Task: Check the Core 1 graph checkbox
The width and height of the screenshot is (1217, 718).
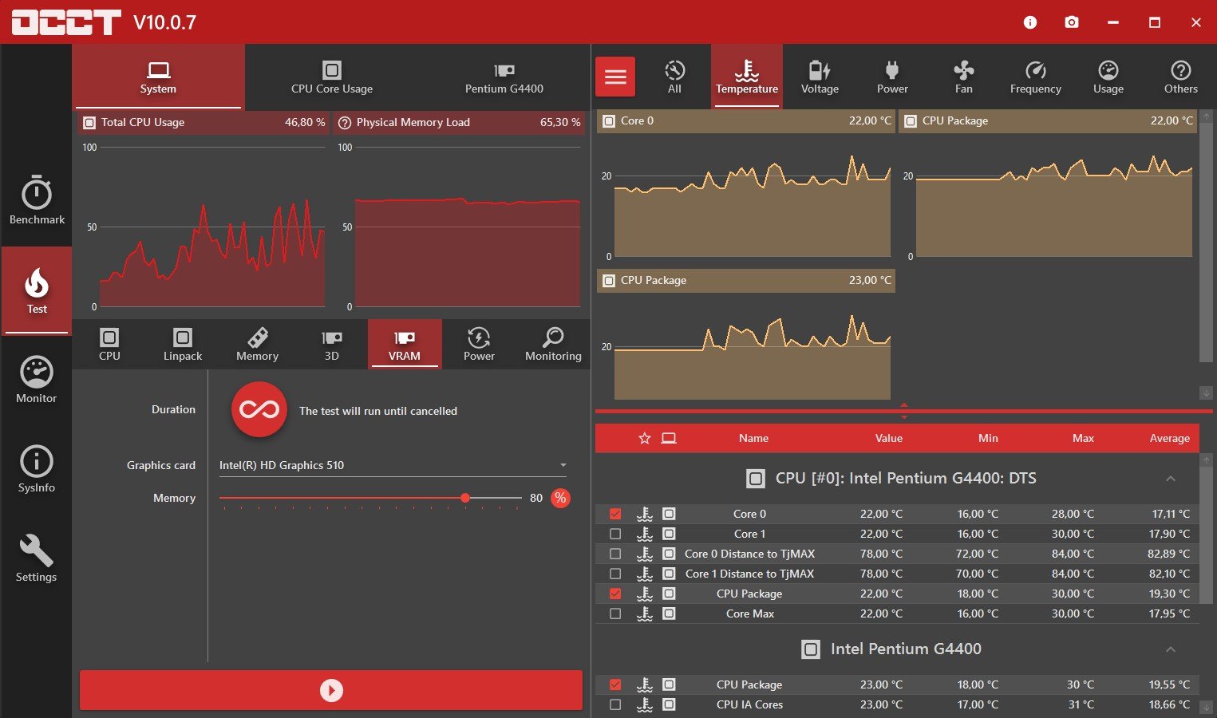Action: 614,534
